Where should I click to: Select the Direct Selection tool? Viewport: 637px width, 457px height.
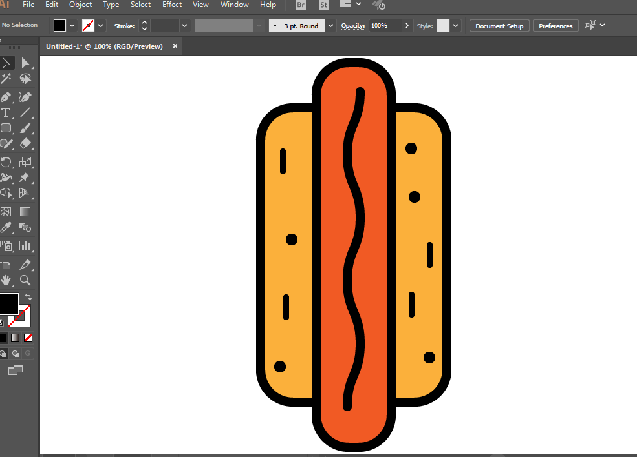[x=25, y=63]
